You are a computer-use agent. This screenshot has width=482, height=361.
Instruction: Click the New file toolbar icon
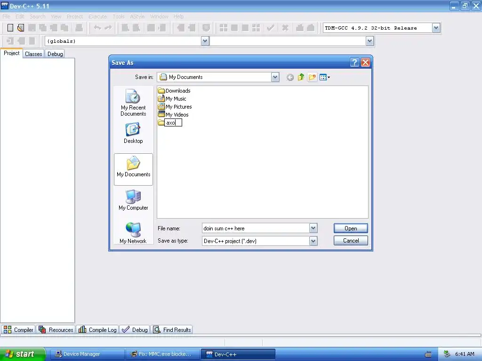coord(10,28)
